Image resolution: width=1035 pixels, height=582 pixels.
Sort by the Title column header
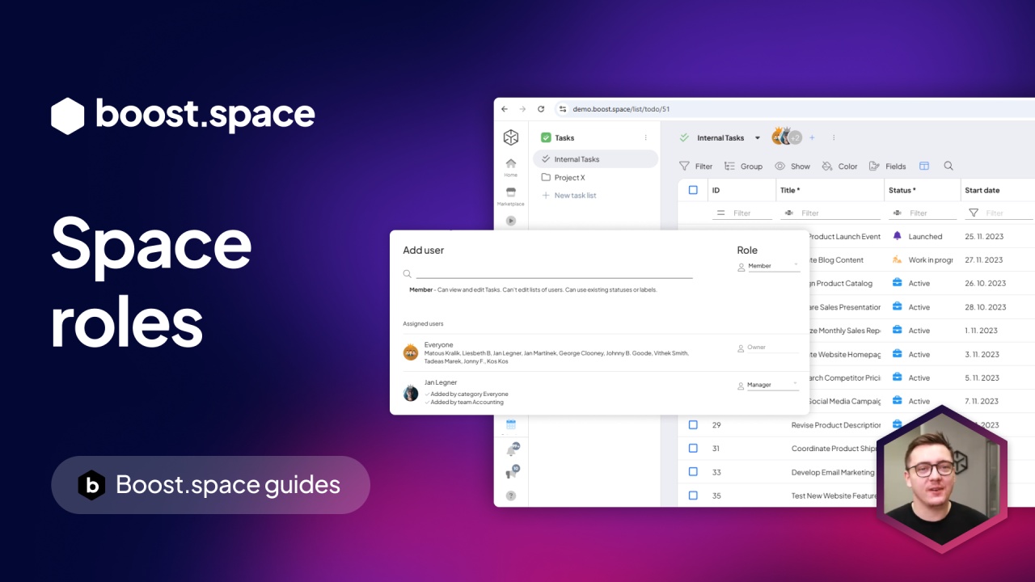click(x=790, y=190)
